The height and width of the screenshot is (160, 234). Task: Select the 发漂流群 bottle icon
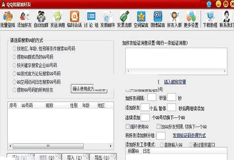pyautogui.click(x=125, y=19)
